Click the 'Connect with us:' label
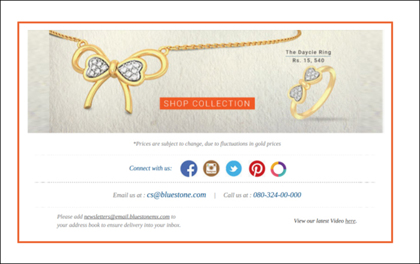420x264 pixels. tap(151, 168)
